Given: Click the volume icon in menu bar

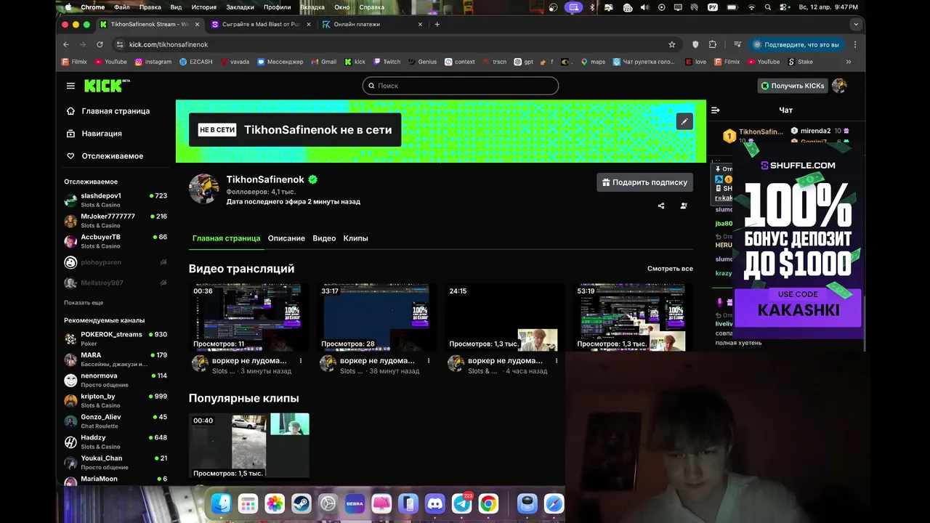Looking at the screenshot, I should [644, 7].
